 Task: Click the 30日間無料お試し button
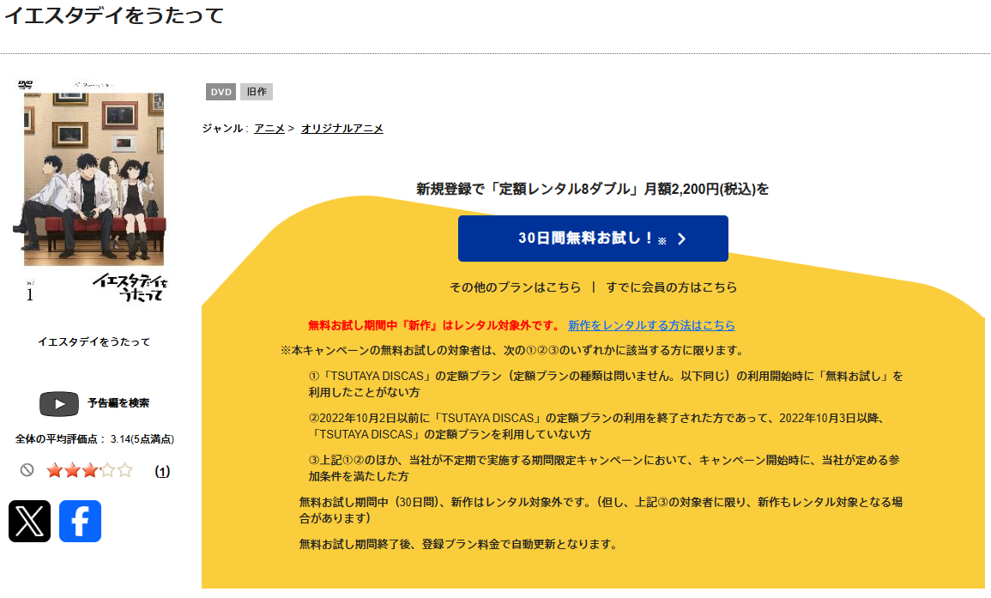click(593, 239)
